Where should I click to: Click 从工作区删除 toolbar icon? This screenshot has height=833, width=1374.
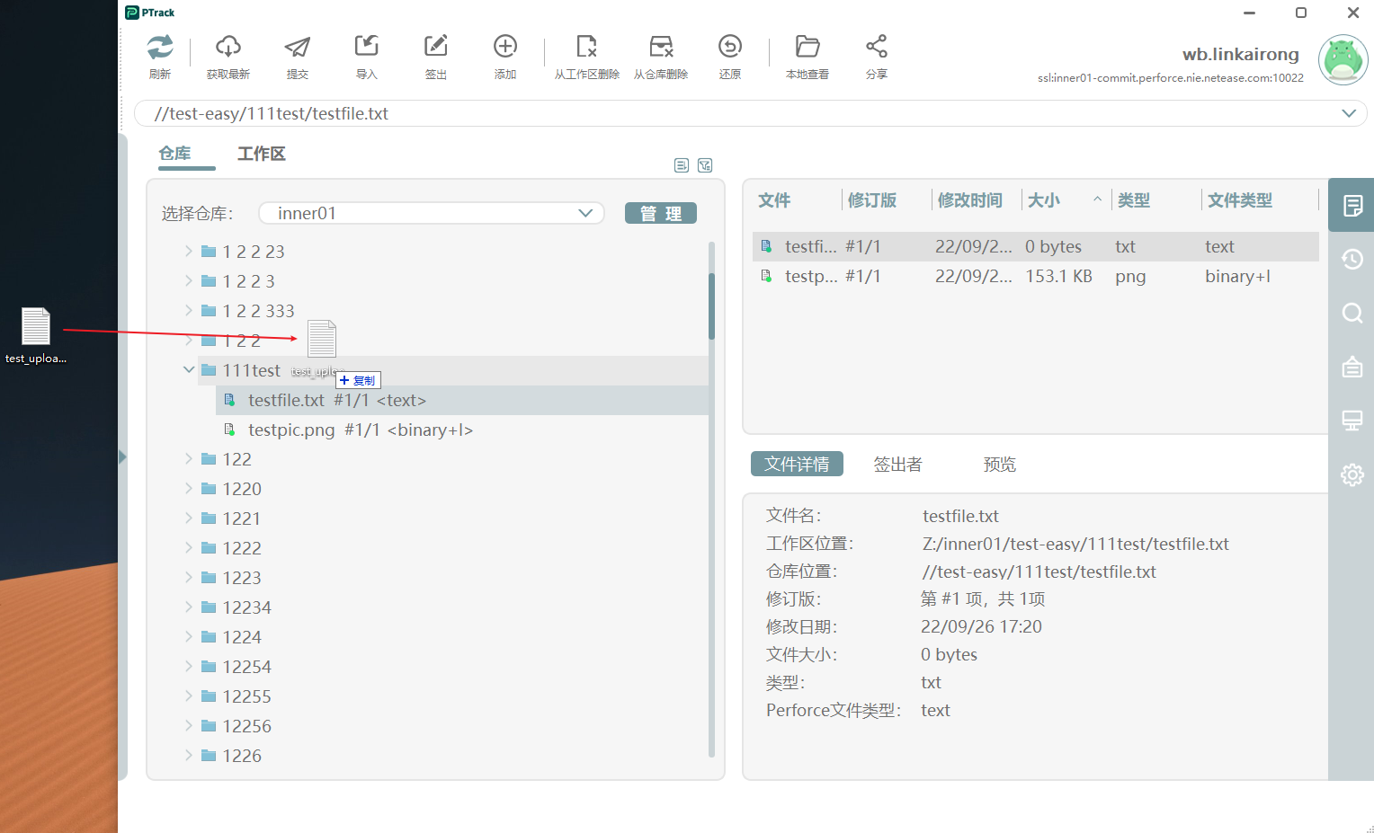pos(587,46)
